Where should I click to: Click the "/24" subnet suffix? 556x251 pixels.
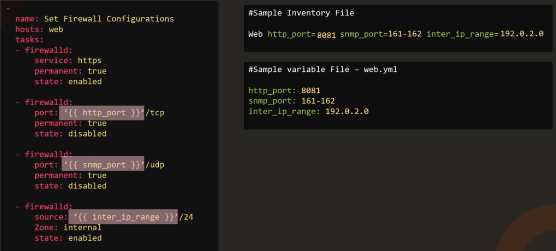click(186, 217)
